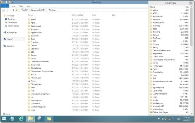Go up one folder level

pos(13,10)
